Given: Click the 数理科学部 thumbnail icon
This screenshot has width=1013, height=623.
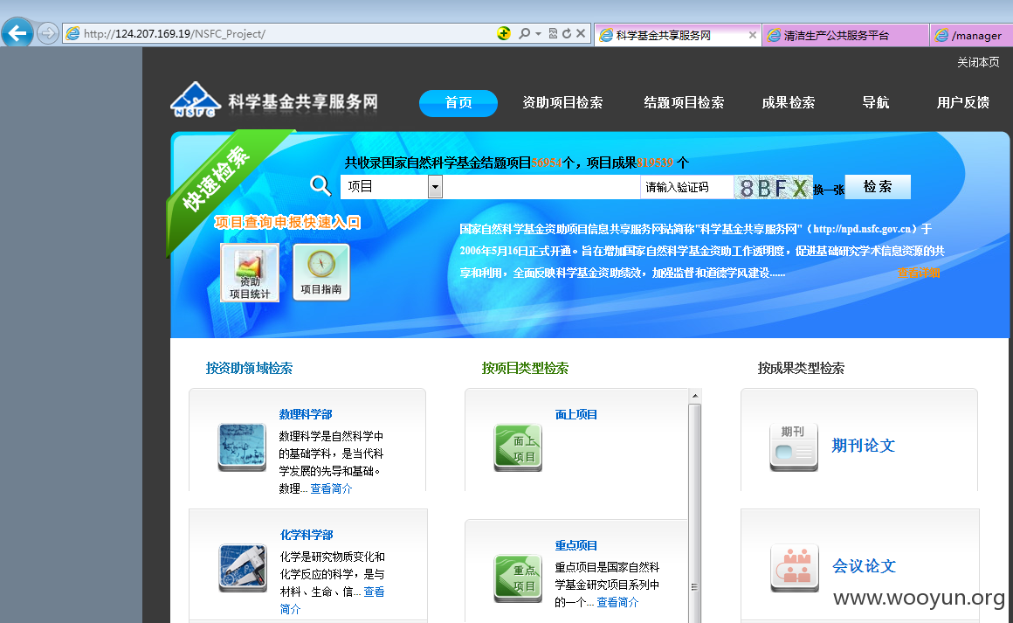Looking at the screenshot, I should click(x=242, y=446).
